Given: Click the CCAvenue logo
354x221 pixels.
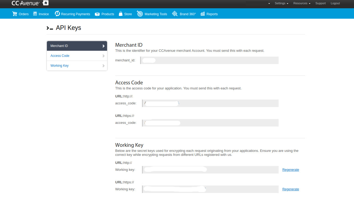Looking at the screenshot, I should click(26, 3).
